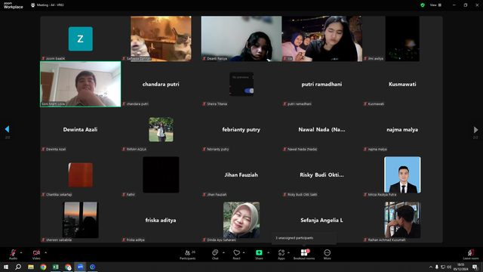The width and height of the screenshot is (483, 272).
Task: Open Breakout rooms
Action: pos(304,255)
